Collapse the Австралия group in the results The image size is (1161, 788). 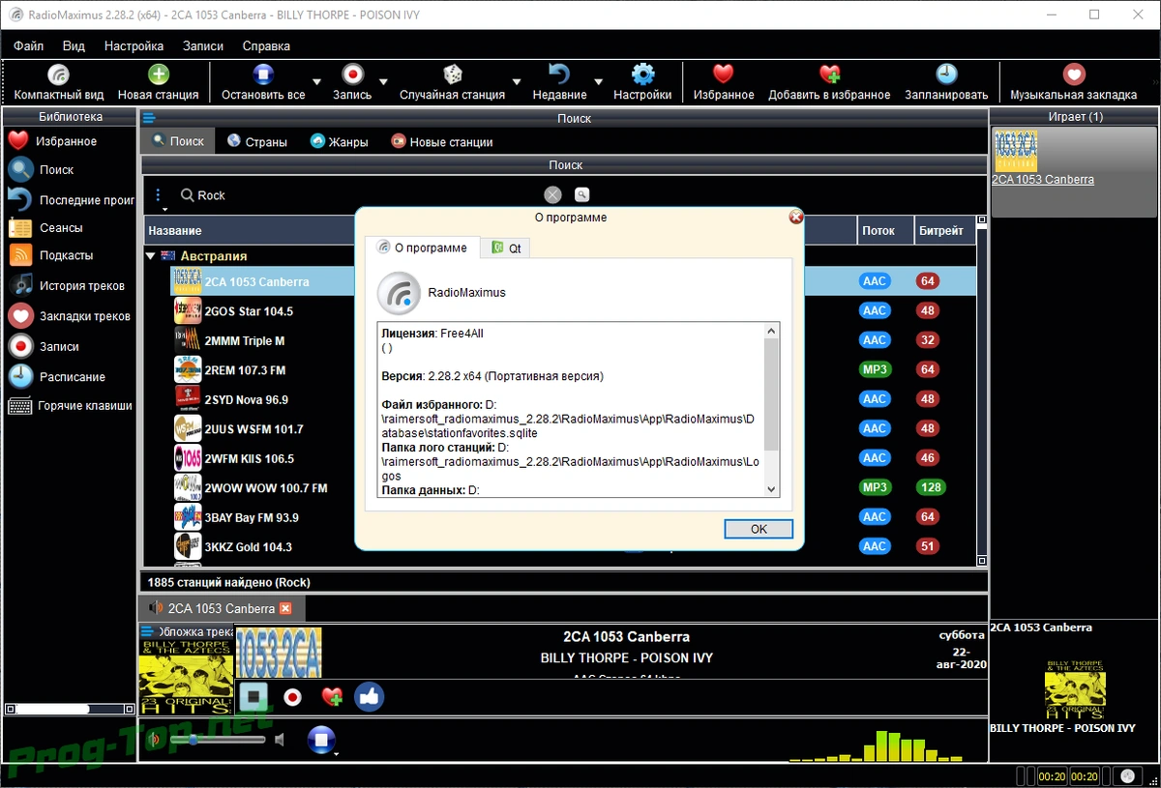point(151,256)
